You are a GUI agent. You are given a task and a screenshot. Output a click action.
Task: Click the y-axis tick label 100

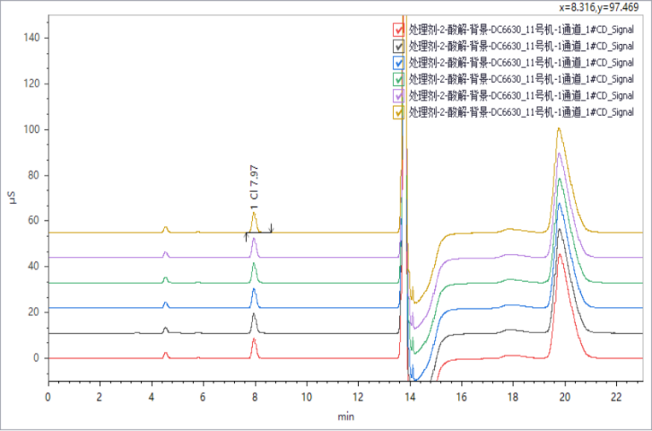31,129
